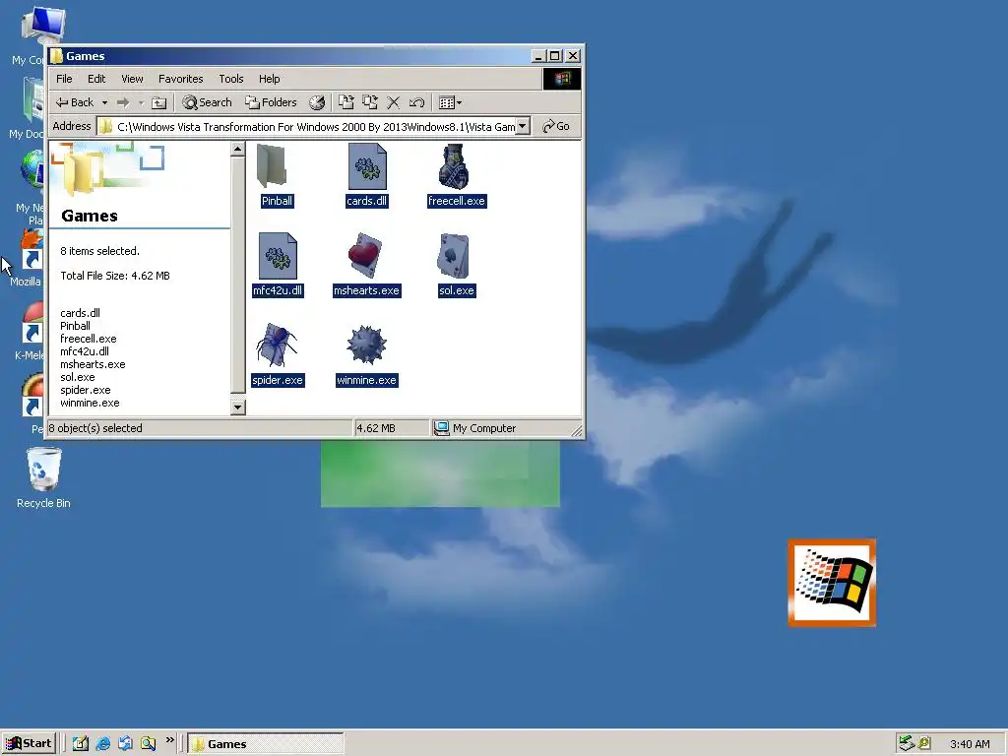Image resolution: width=1008 pixels, height=756 pixels.
Task: Open the Help menu
Action: (270, 79)
